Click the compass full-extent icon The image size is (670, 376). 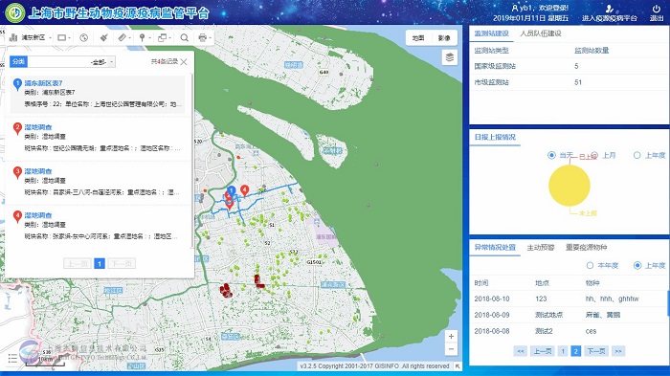click(84, 37)
